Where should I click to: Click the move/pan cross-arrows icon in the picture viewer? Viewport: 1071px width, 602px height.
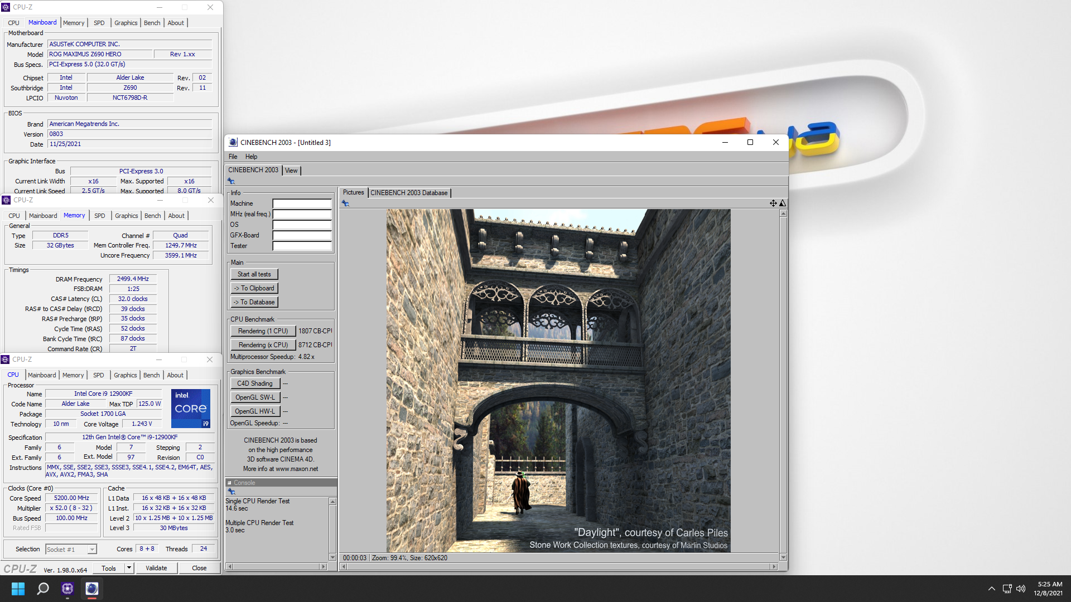[x=773, y=203]
